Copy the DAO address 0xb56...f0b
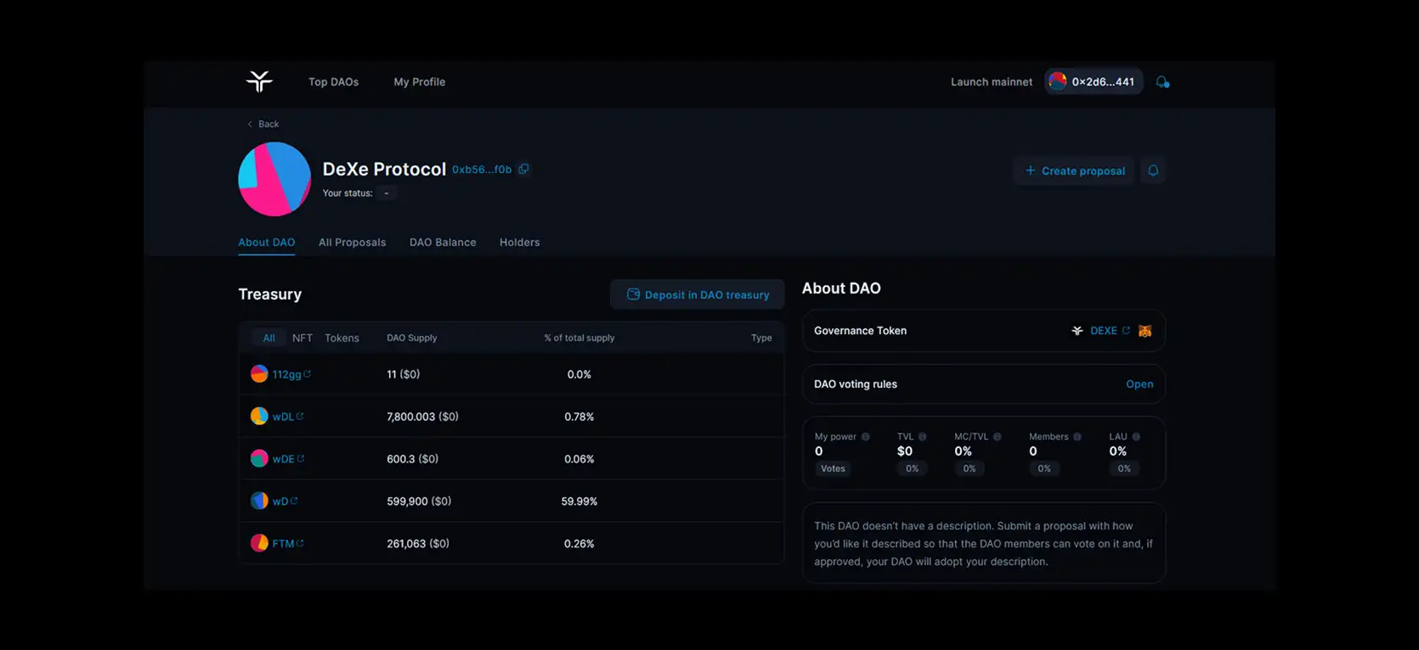1419x650 pixels. pos(523,169)
